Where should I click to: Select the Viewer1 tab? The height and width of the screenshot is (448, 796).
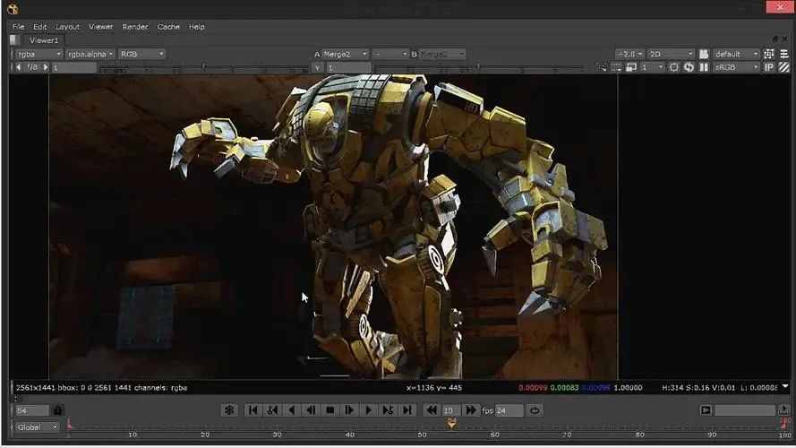click(44, 40)
